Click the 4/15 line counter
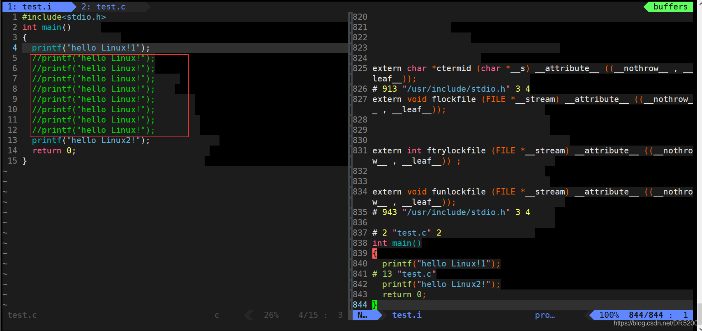702x331 pixels. [308, 315]
